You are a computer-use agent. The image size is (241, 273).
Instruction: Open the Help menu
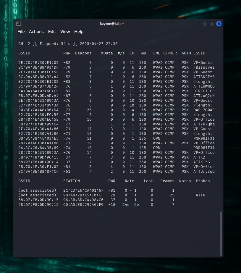pos(78,32)
